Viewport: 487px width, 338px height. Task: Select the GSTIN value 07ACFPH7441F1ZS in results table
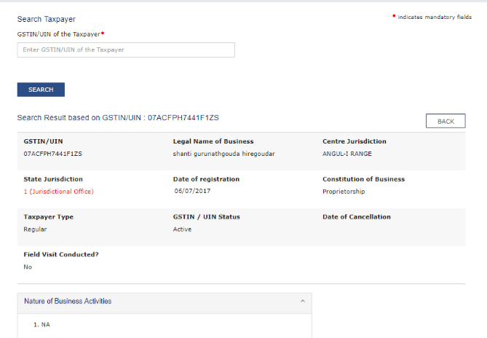tap(53, 154)
